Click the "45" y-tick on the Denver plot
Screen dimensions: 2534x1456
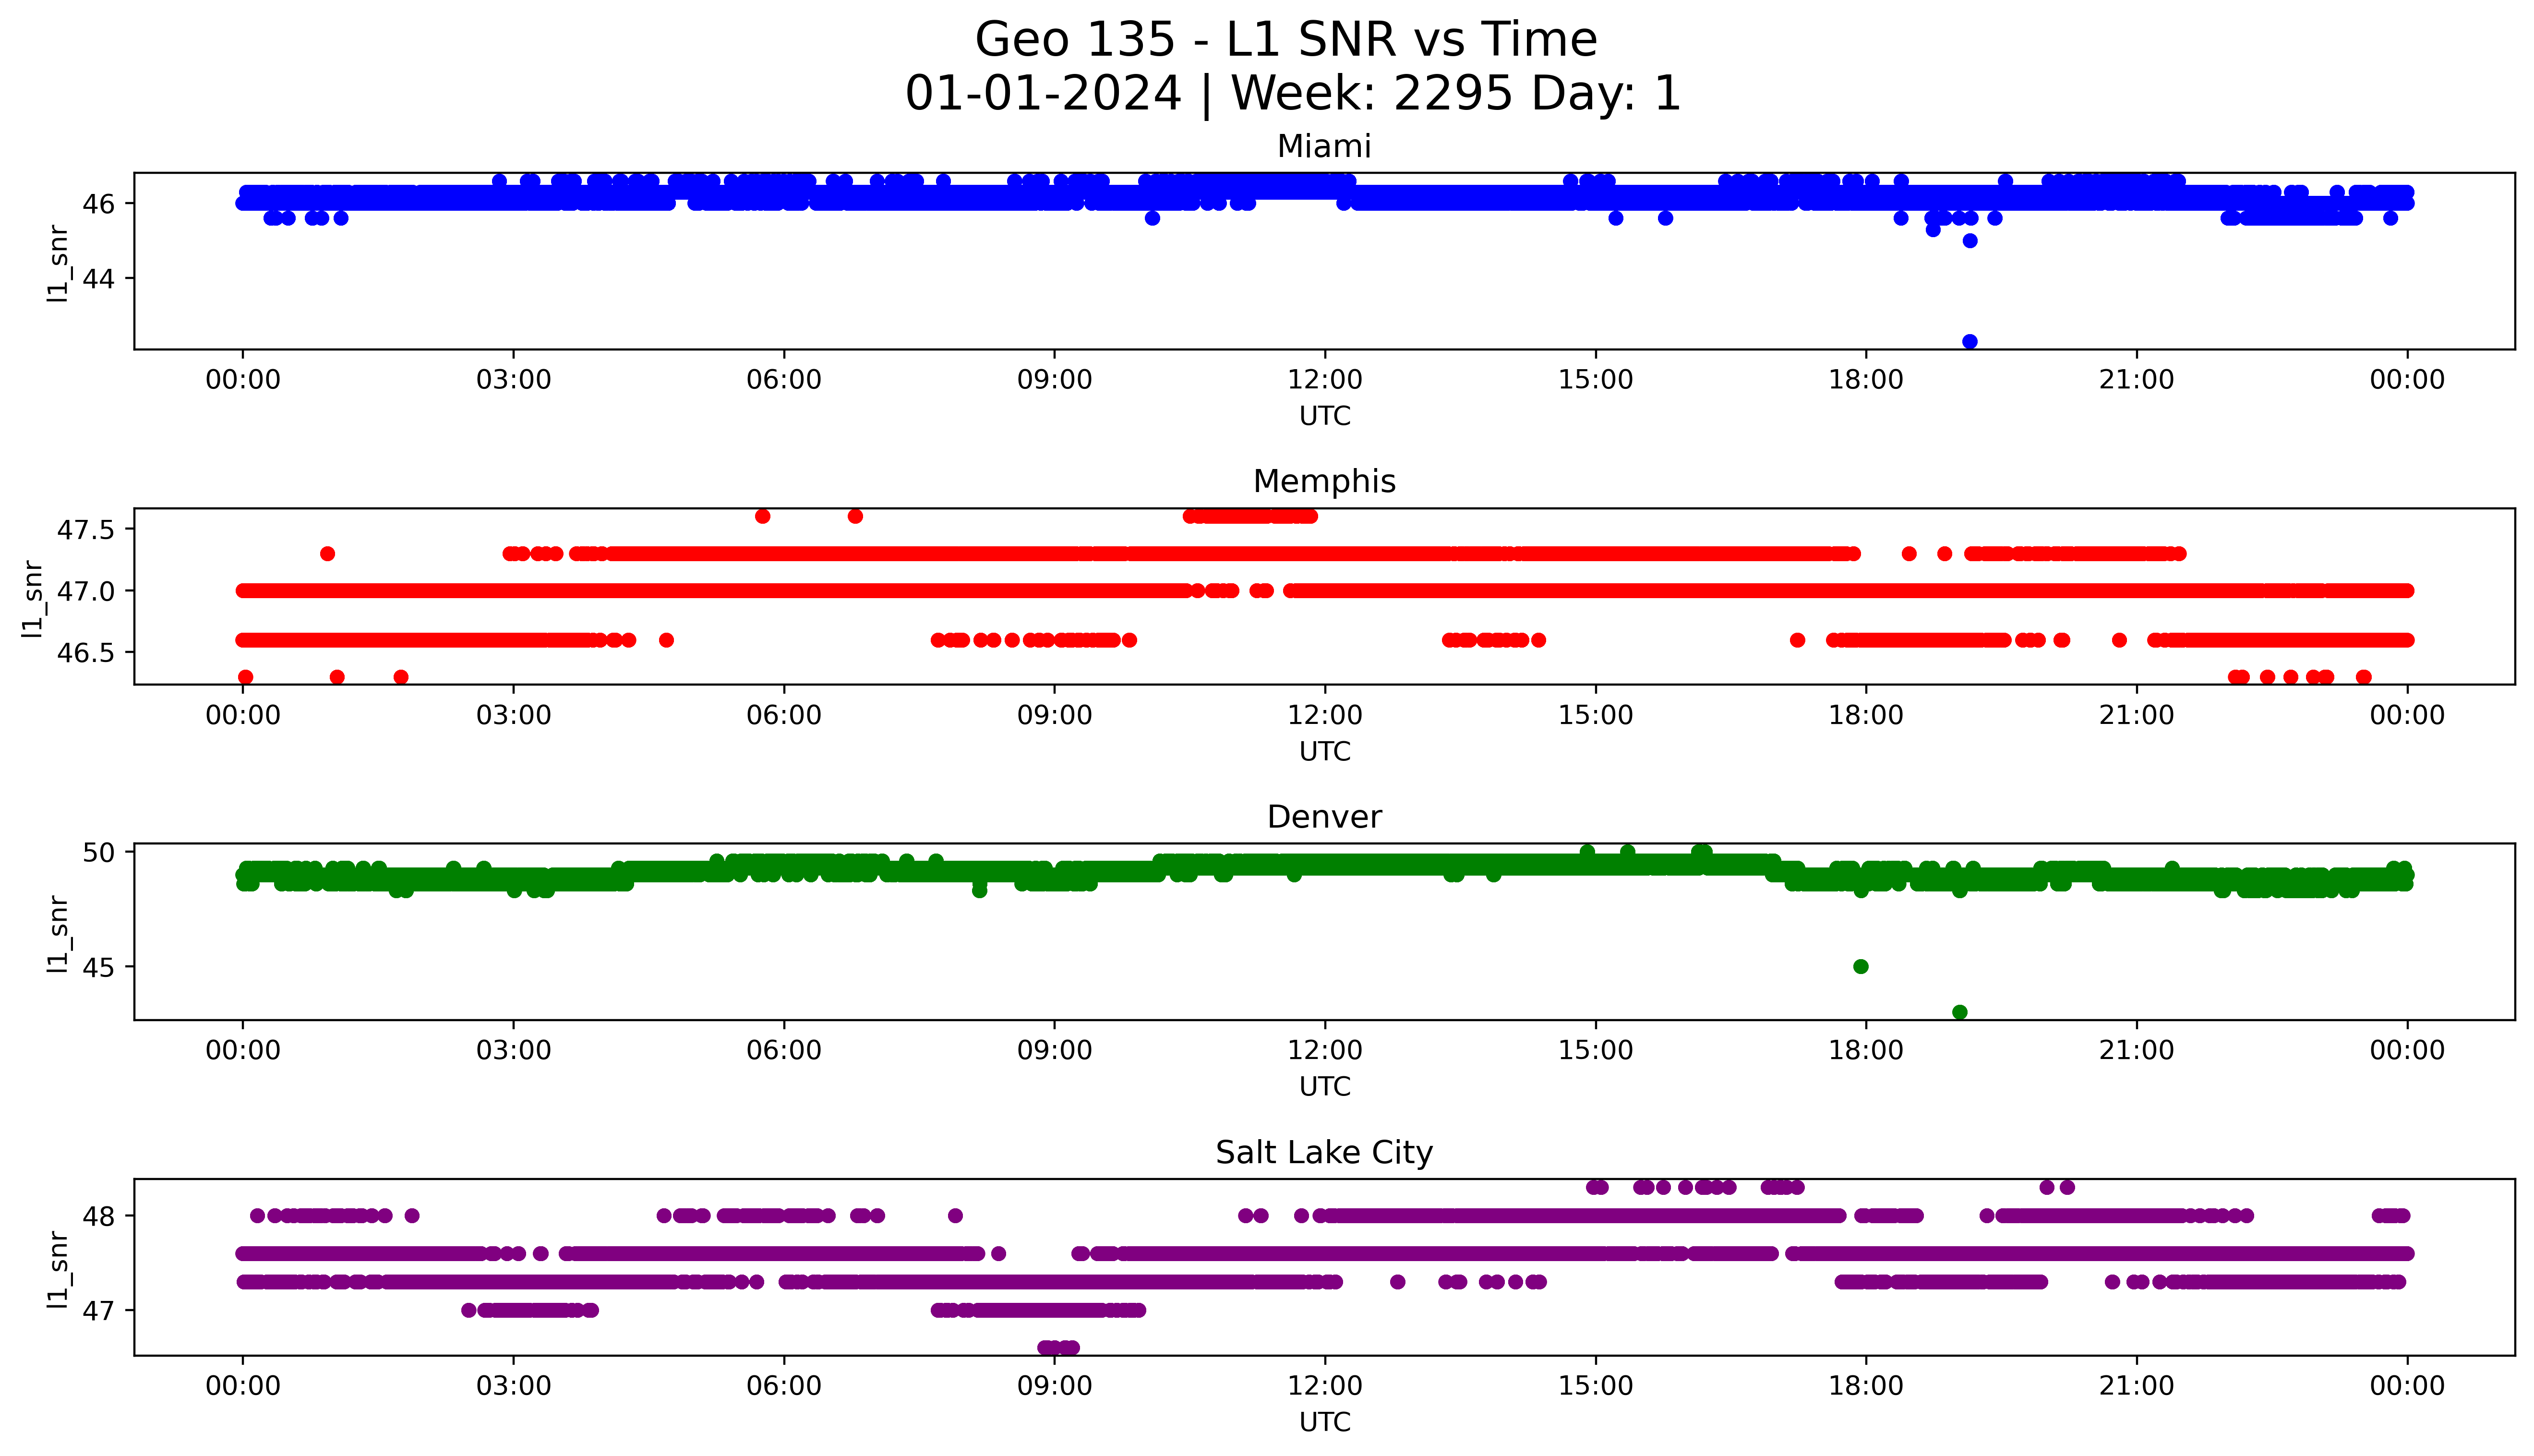coord(99,967)
